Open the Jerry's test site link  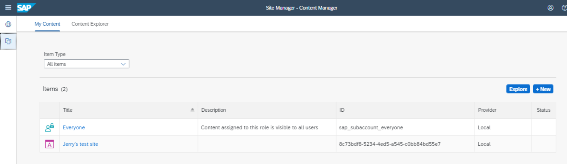point(80,144)
